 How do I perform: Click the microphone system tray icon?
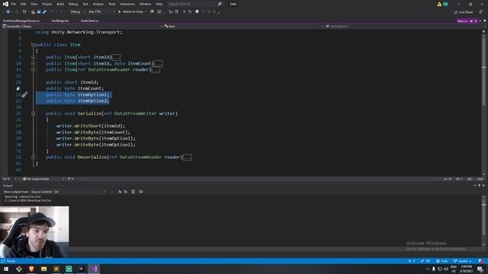click(434, 269)
